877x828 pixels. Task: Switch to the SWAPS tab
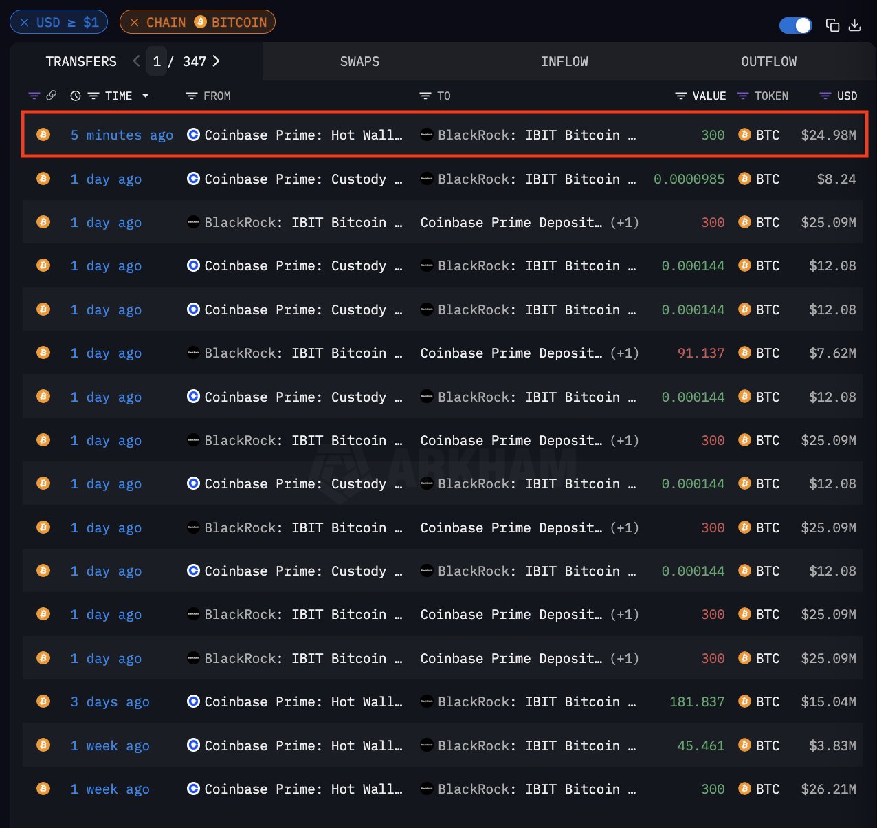point(360,61)
